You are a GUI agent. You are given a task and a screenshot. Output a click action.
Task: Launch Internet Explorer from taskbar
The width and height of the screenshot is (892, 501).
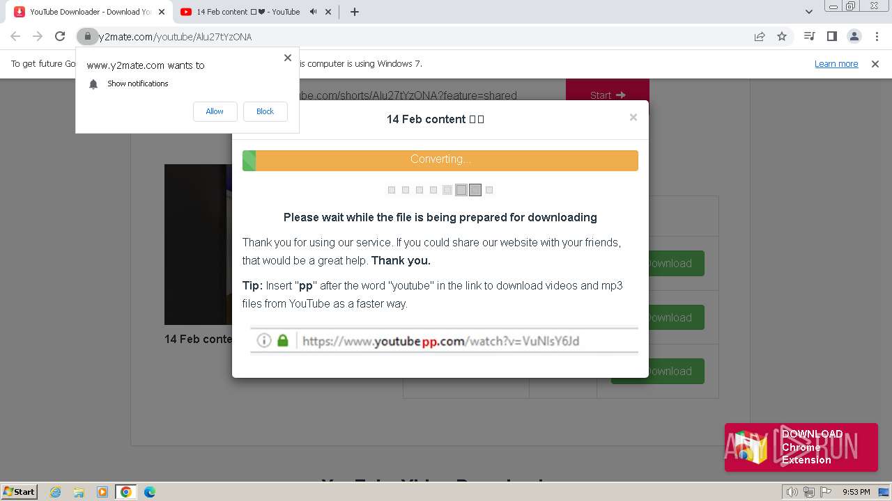pyautogui.click(x=55, y=492)
